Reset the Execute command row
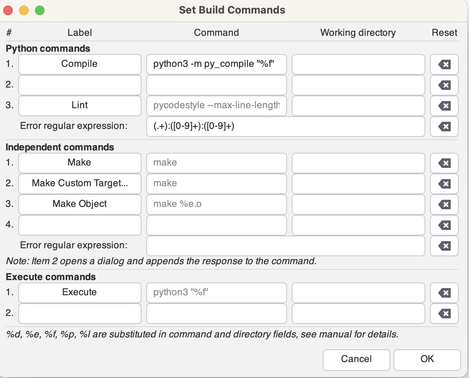Screen dimensions: 469x378 pos(444,293)
